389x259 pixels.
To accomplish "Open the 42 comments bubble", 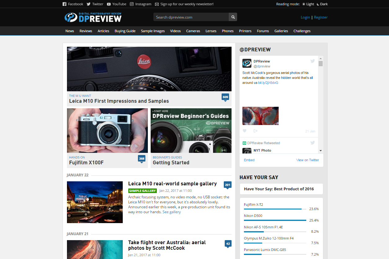I will (228, 244).
